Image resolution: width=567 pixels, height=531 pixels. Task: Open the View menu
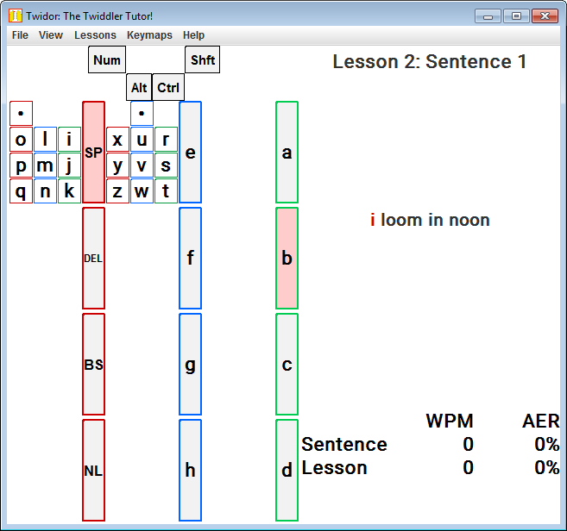click(51, 35)
